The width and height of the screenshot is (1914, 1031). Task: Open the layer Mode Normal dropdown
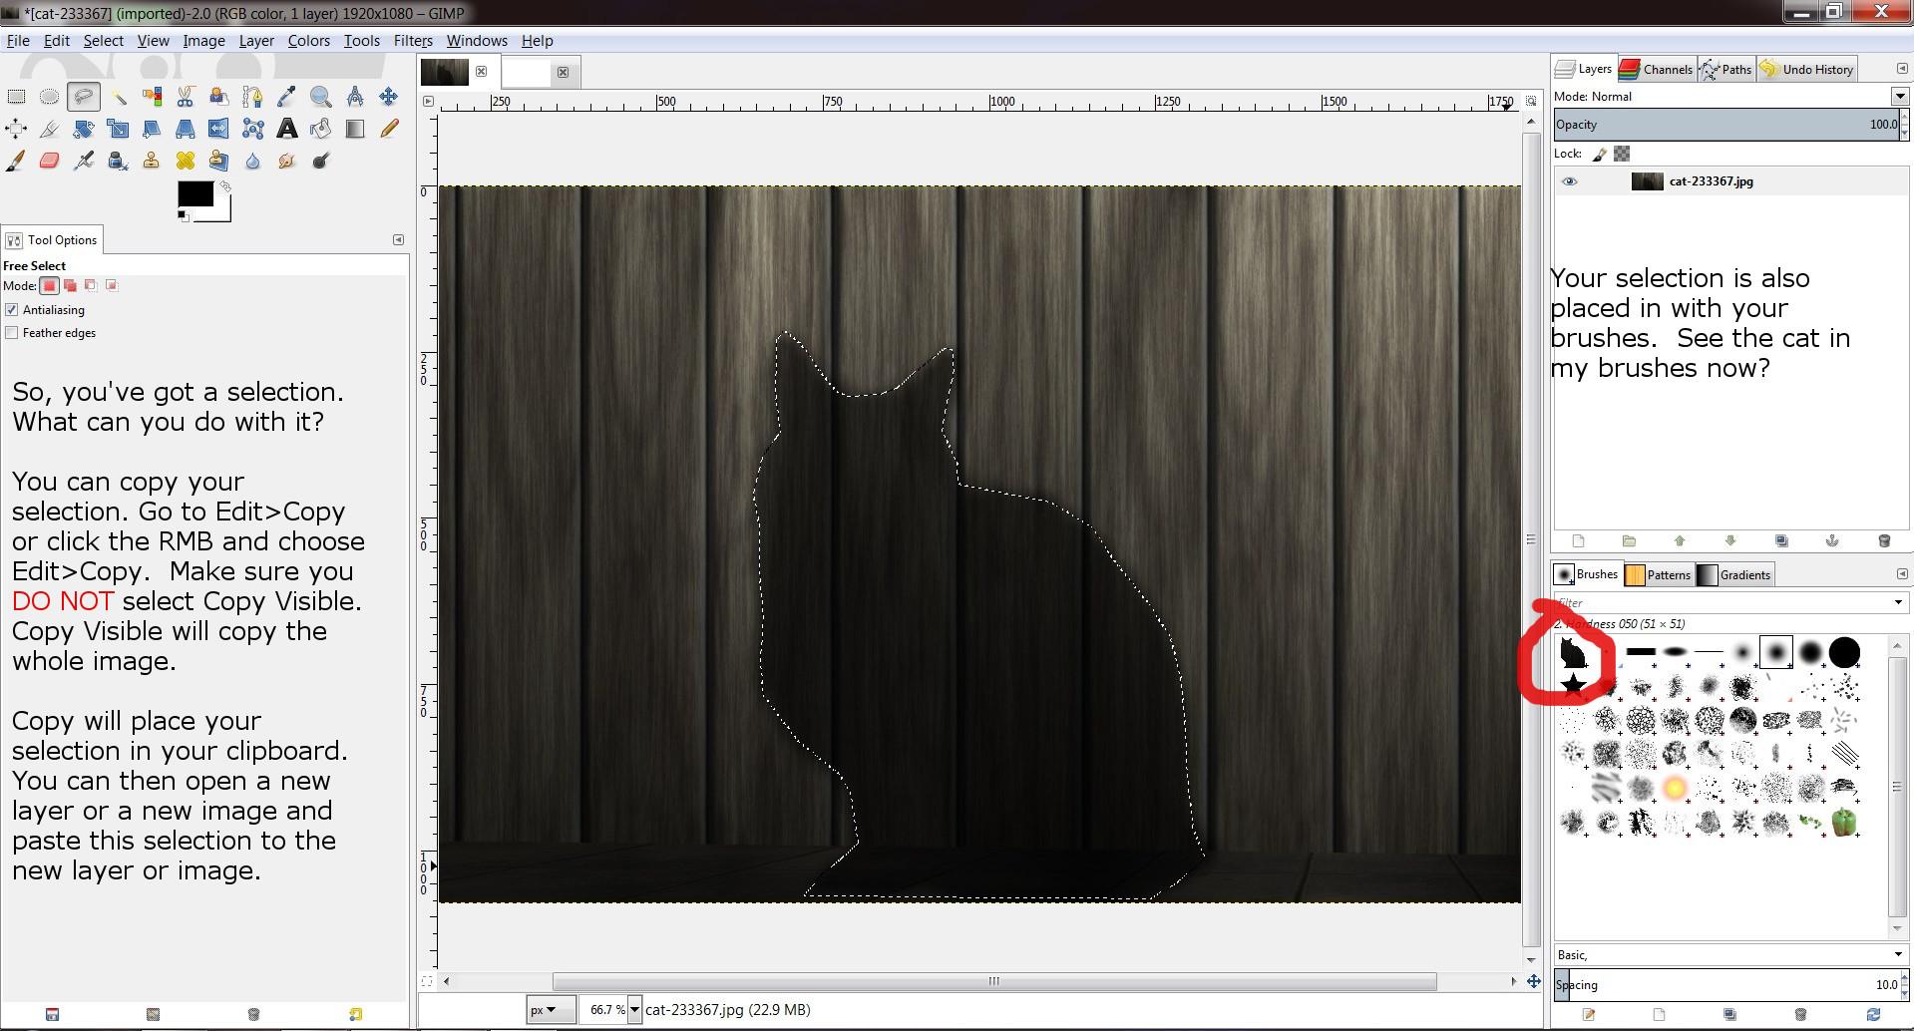coord(1899,97)
